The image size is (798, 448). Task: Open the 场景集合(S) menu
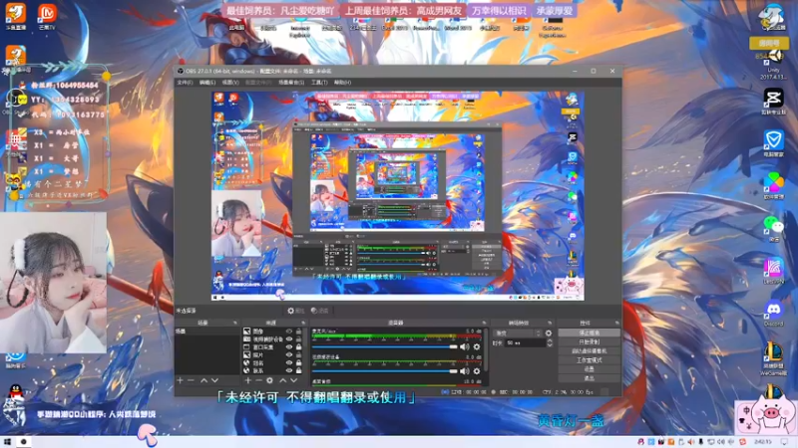[291, 83]
